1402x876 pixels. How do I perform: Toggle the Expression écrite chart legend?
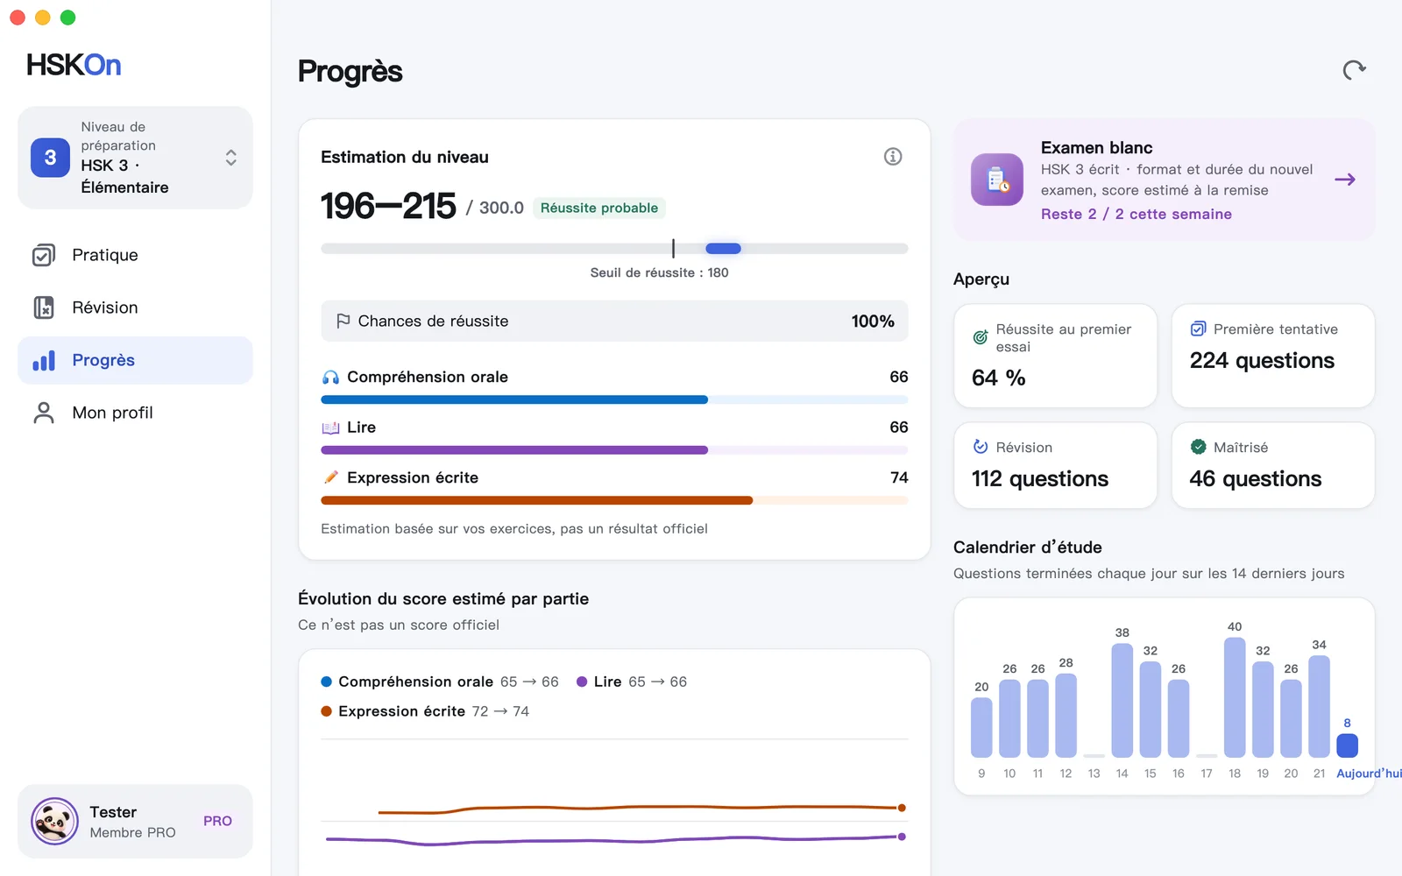(426, 711)
